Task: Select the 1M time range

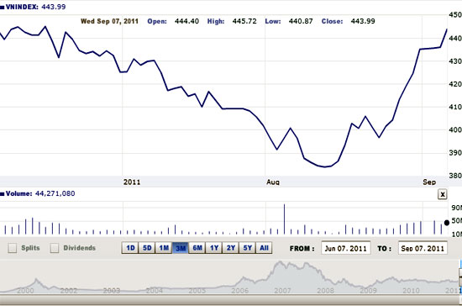Action: click(164, 248)
